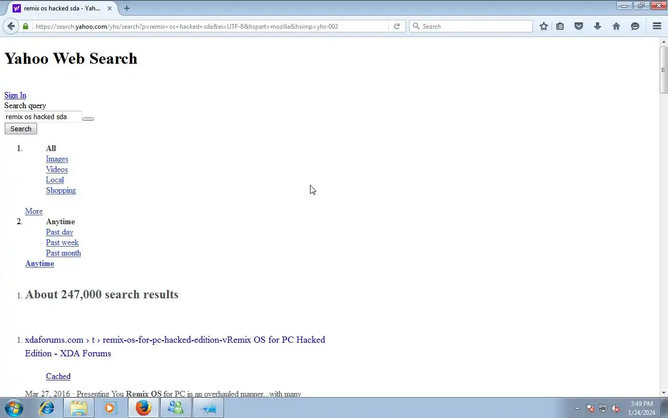Click 'About 247,000 search results' text

[x=102, y=294]
